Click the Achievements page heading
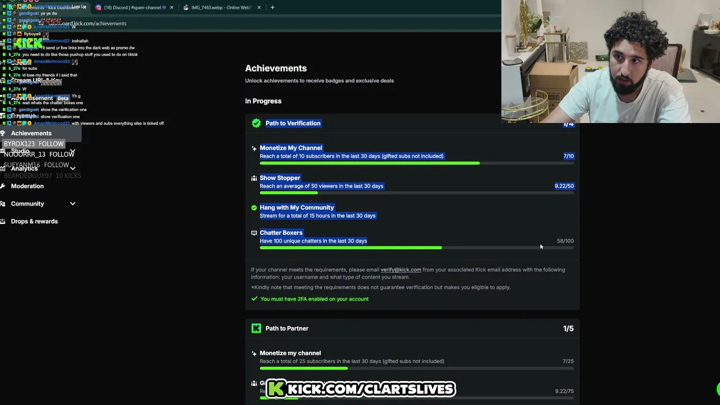Viewport: 720px width, 405px height. [x=276, y=68]
